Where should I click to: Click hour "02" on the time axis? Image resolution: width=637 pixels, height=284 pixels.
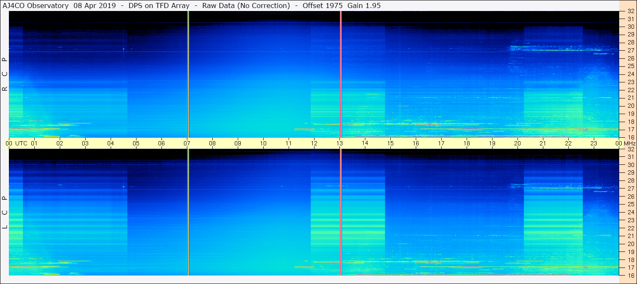[x=60, y=143]
